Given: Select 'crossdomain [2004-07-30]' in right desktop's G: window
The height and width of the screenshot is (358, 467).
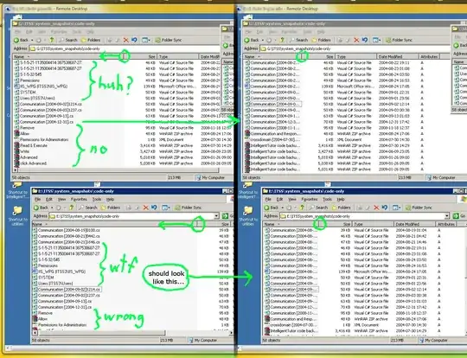Looking at the screenshot, I should [x=272, y=140].
